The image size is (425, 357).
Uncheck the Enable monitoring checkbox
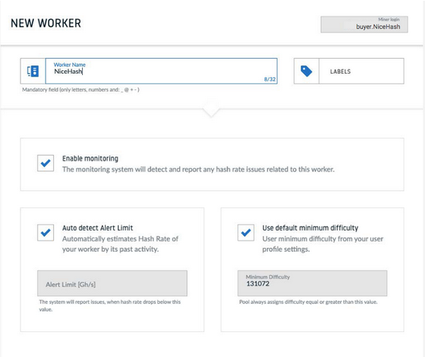[x=46, y=163]
